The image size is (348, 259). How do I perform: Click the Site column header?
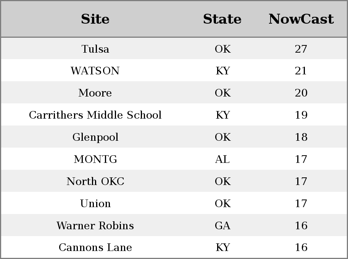coord(95,19)
